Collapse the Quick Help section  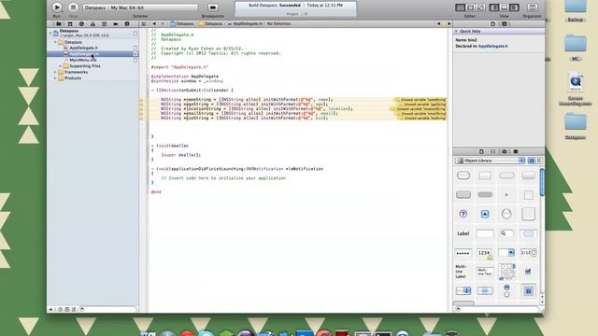pyautogui.click(x=456, y=31)
